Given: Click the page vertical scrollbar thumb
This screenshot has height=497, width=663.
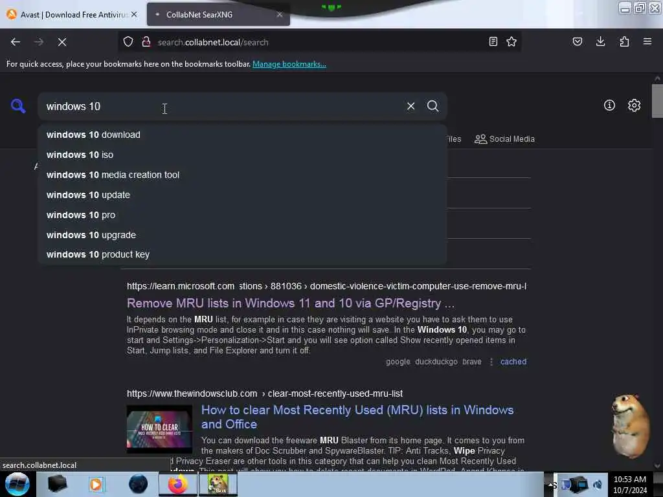Looking at the screenshot, I should click(657, 102).
